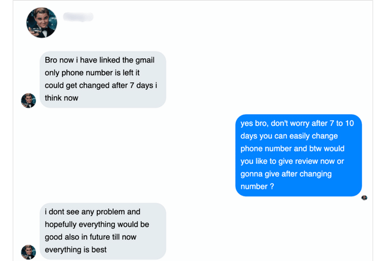Click sender avatar beside the gmail message
This screenshot has width=392, height=261.
click(x=28, y=100)
